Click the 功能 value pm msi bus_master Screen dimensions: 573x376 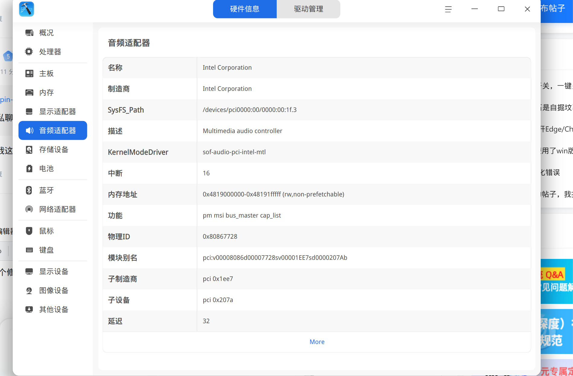pyautogui.click(x=242, y=215)
